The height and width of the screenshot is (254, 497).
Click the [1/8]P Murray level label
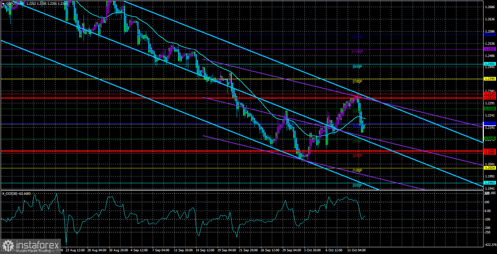tap(357, 170)
